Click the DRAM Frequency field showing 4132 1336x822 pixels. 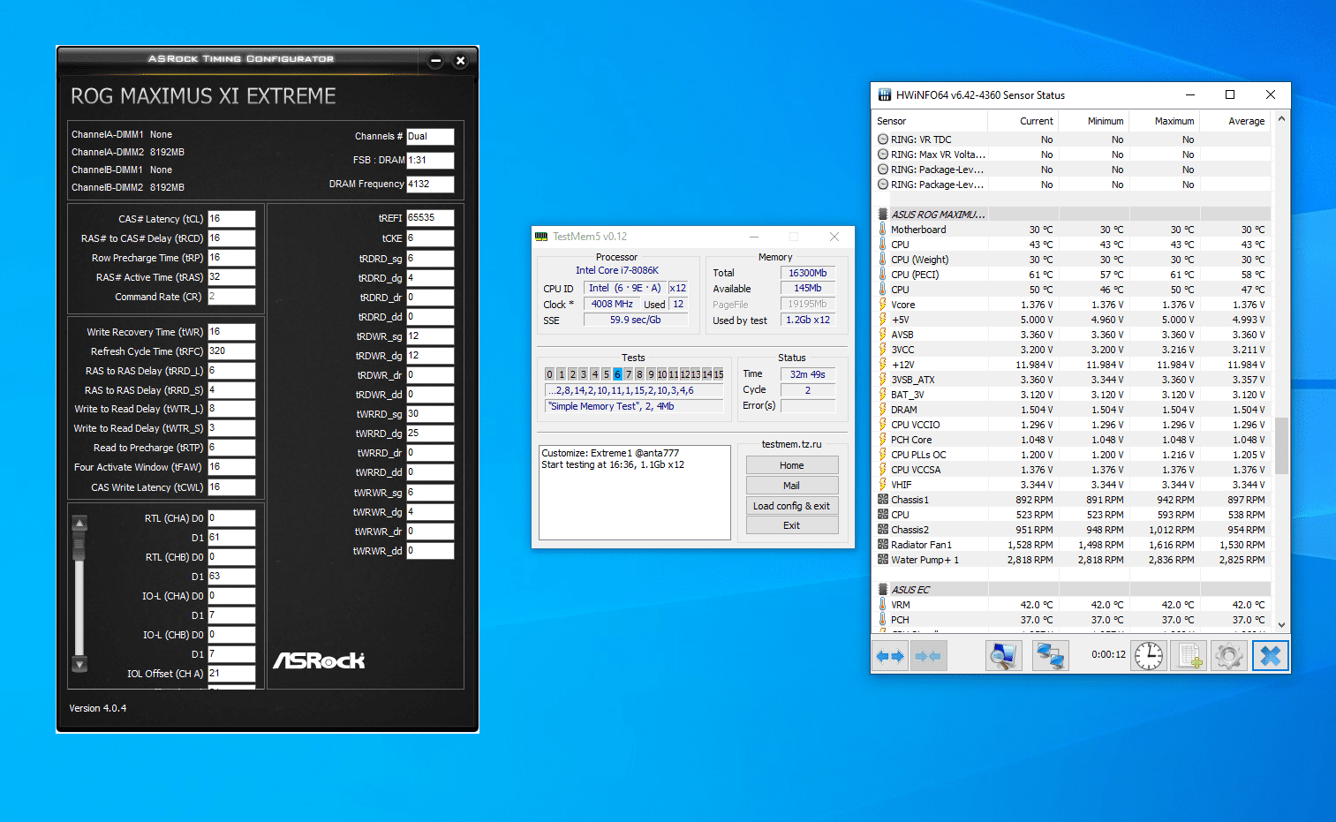pos(430,185)
